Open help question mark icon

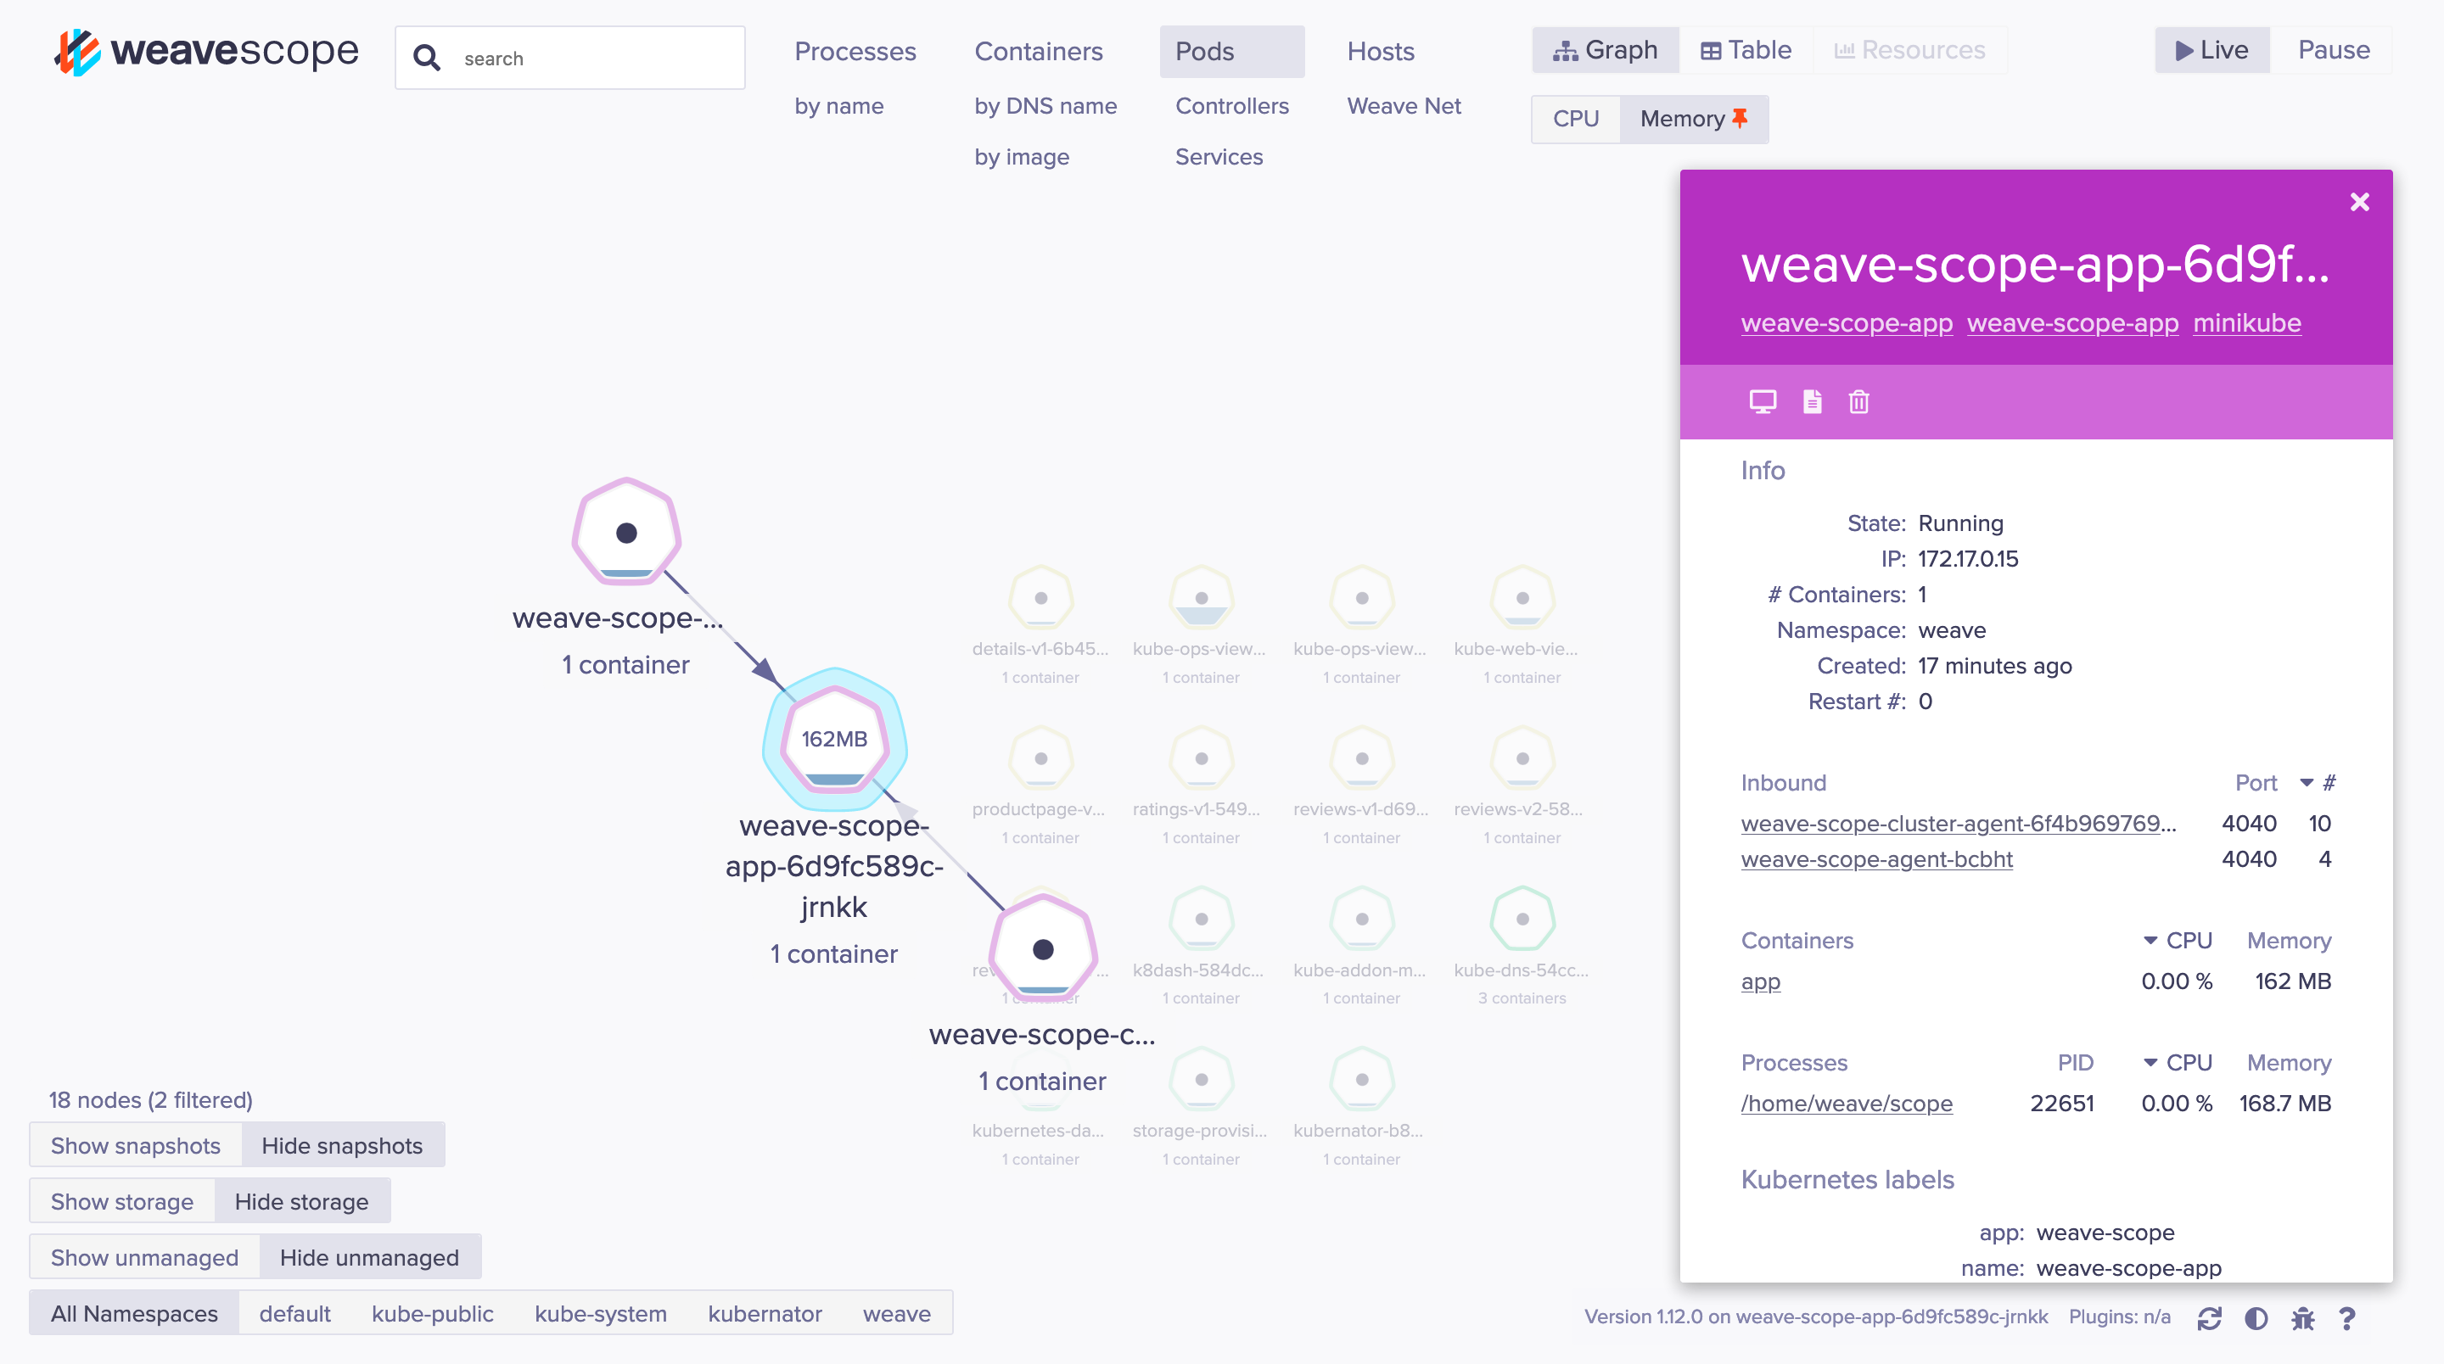click(2347, 1317)
